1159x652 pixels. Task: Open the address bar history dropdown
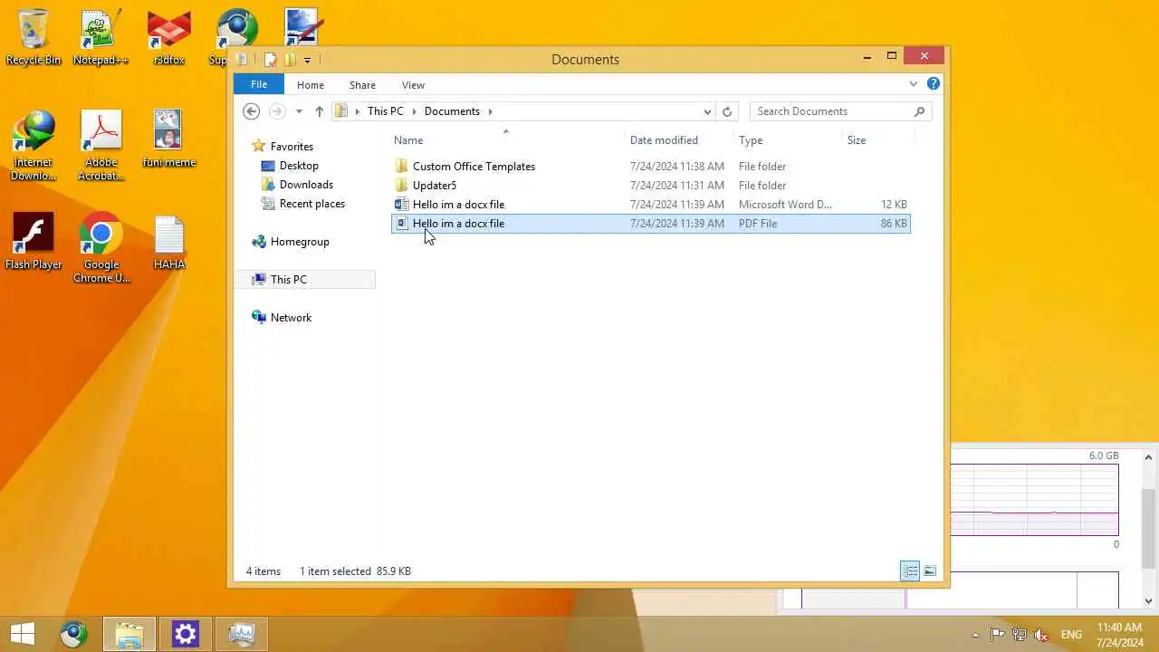coord(707,111)
